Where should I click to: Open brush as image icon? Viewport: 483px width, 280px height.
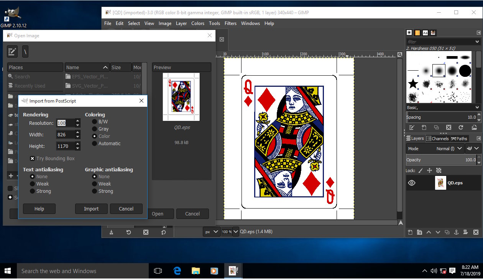(x=474, y=128)
